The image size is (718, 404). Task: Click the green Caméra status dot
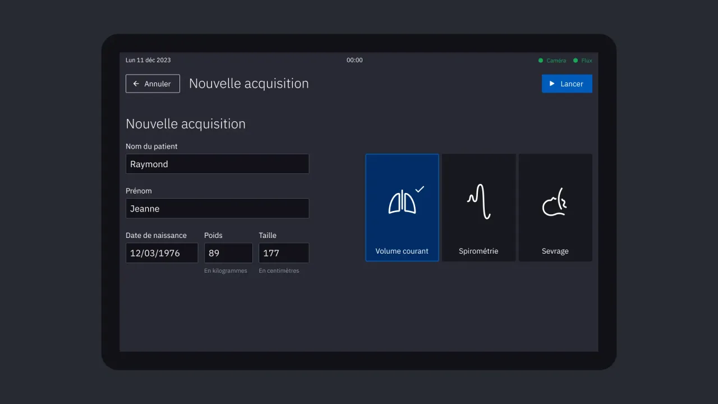[x=541, y=61]
